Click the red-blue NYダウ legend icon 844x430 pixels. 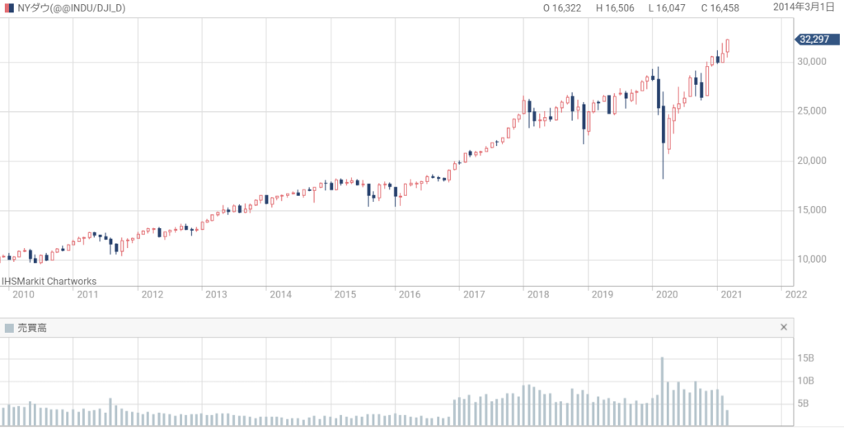pyautogui.click(x=8, y=7)
